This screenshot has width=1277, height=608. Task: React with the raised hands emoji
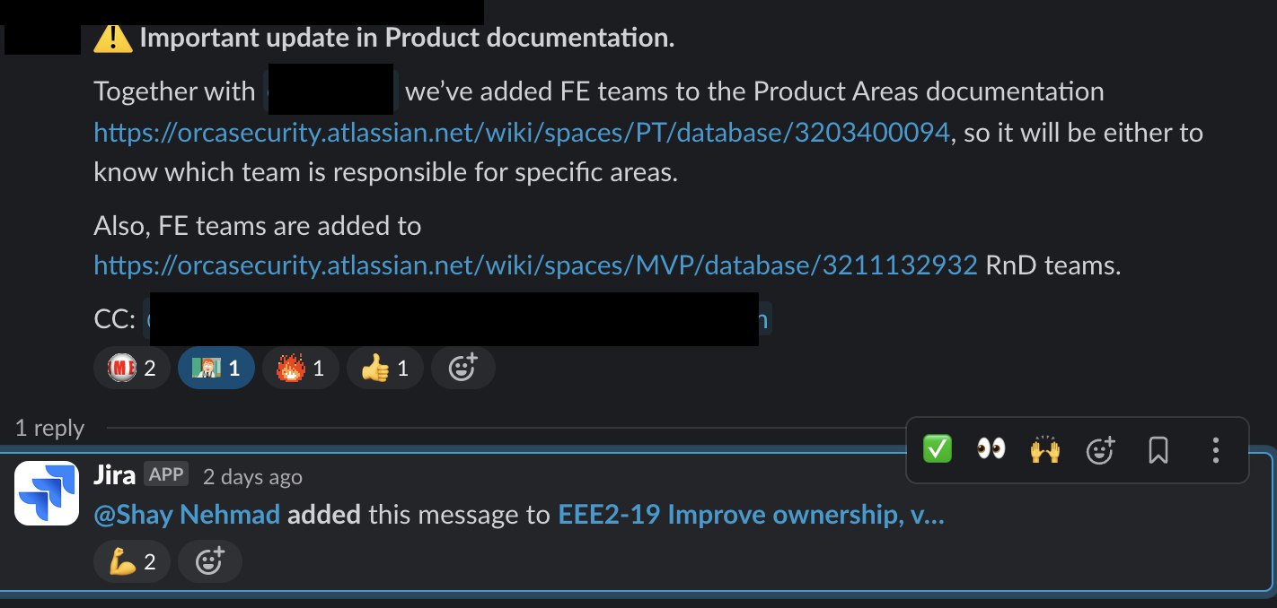[x=1045, y=449]
